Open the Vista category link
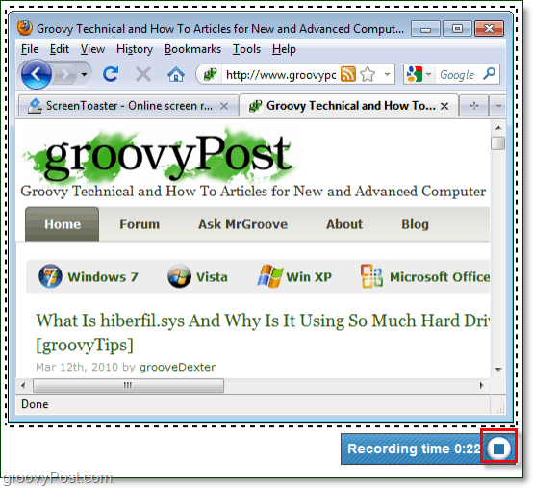 pos(212,277)
